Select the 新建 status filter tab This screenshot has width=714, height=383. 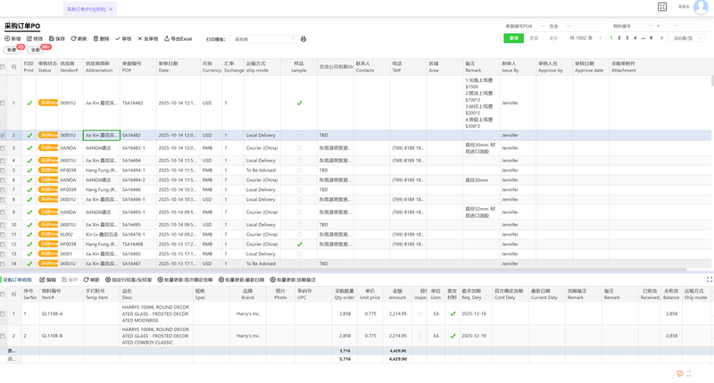tap(12, 50)
